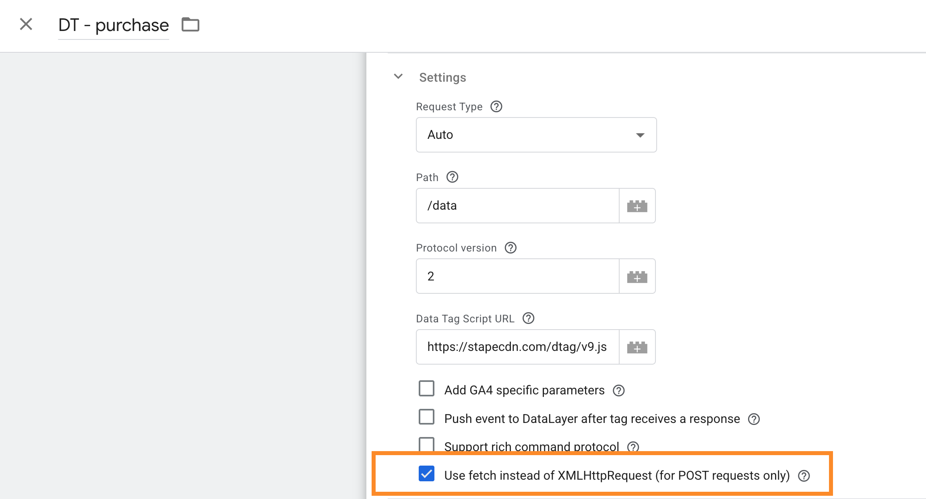Click the folder icon next to tag name
The image size is (926, 499).
(x=190, y=25)
